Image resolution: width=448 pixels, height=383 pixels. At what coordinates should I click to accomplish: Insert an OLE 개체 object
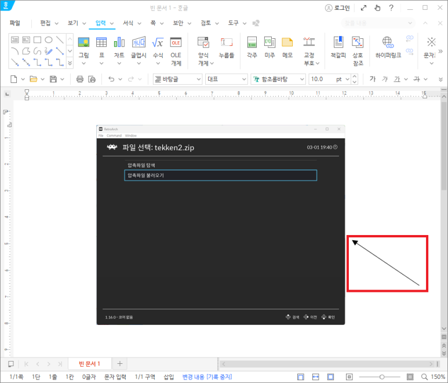176,42
